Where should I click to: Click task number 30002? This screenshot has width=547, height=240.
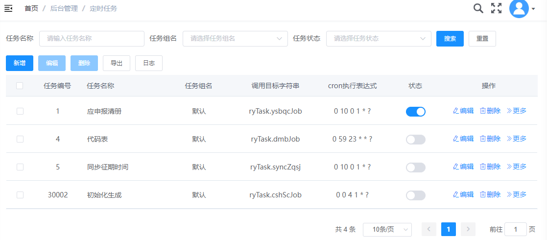(x=58, y=195)
